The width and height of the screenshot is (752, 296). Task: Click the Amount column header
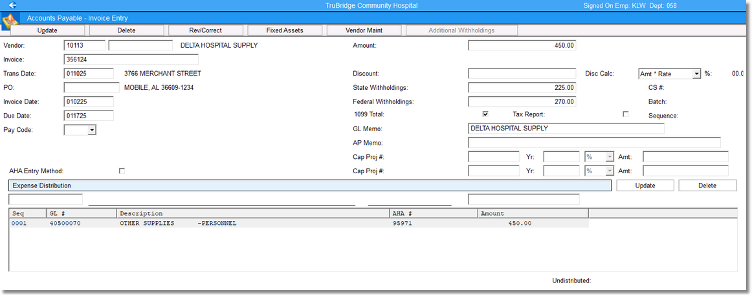533,214
